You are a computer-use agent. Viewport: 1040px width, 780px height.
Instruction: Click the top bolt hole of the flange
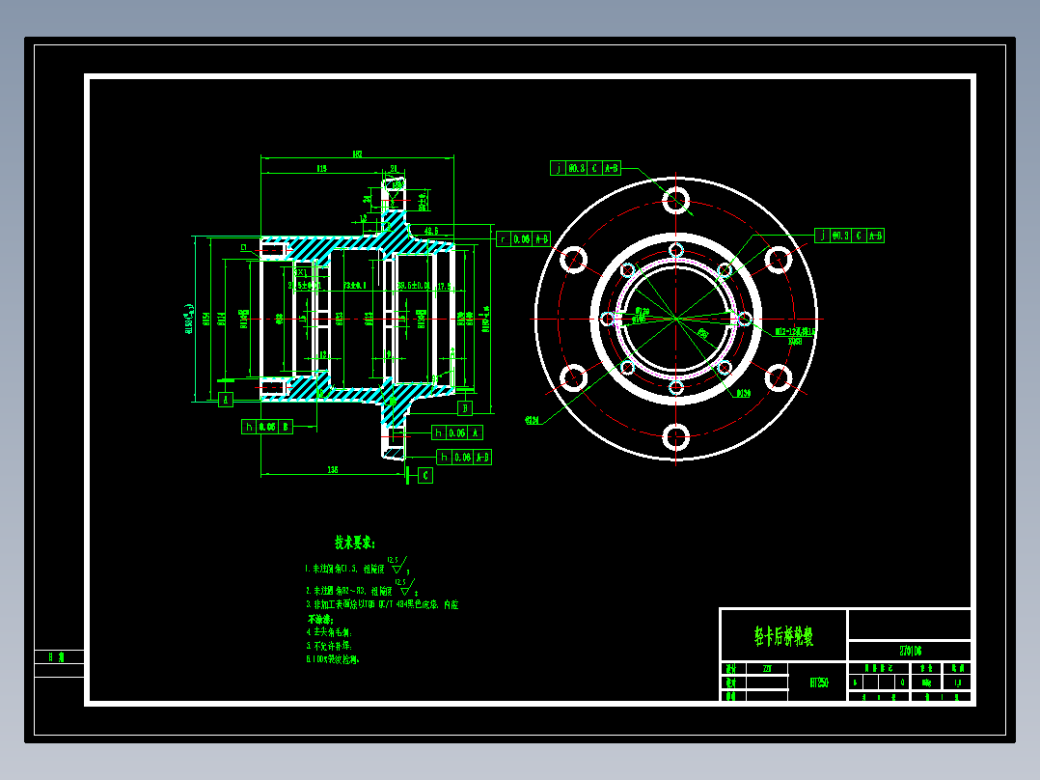tap(676, 201)
